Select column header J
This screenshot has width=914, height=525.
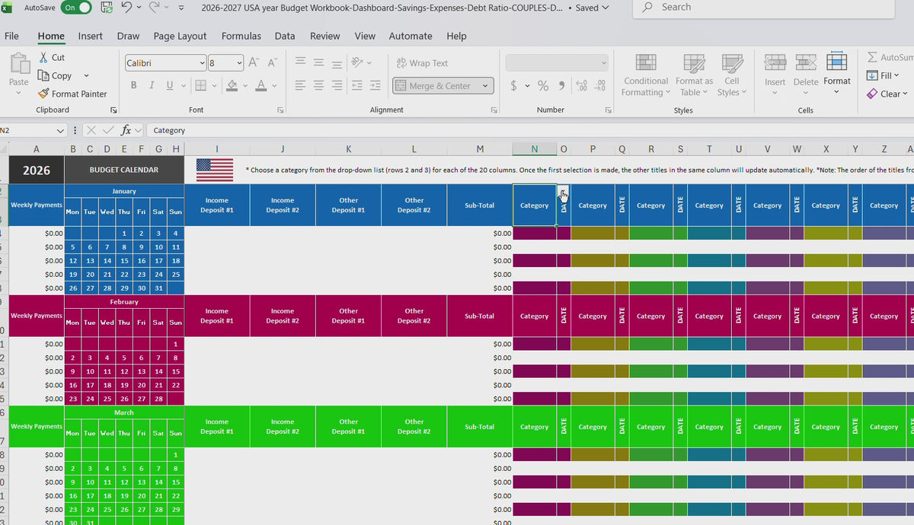[283, 149]
